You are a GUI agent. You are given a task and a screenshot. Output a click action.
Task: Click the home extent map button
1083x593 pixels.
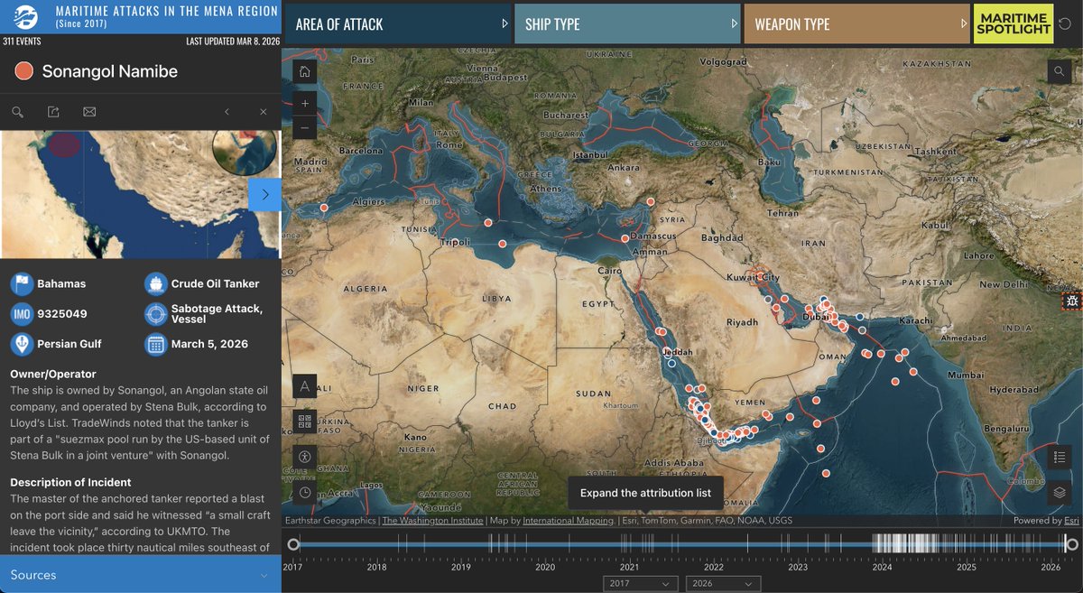pyautogui.click(x=305, y=71)
